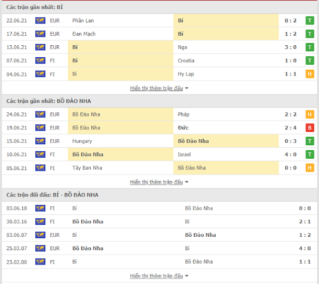Click the orange H badge for Hy Lạp match

point(310,74)
